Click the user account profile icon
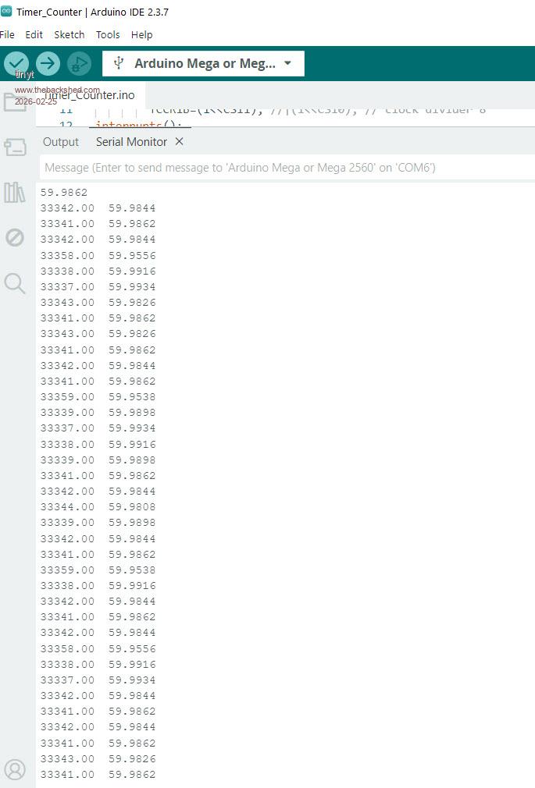 [x=15, y=769]
